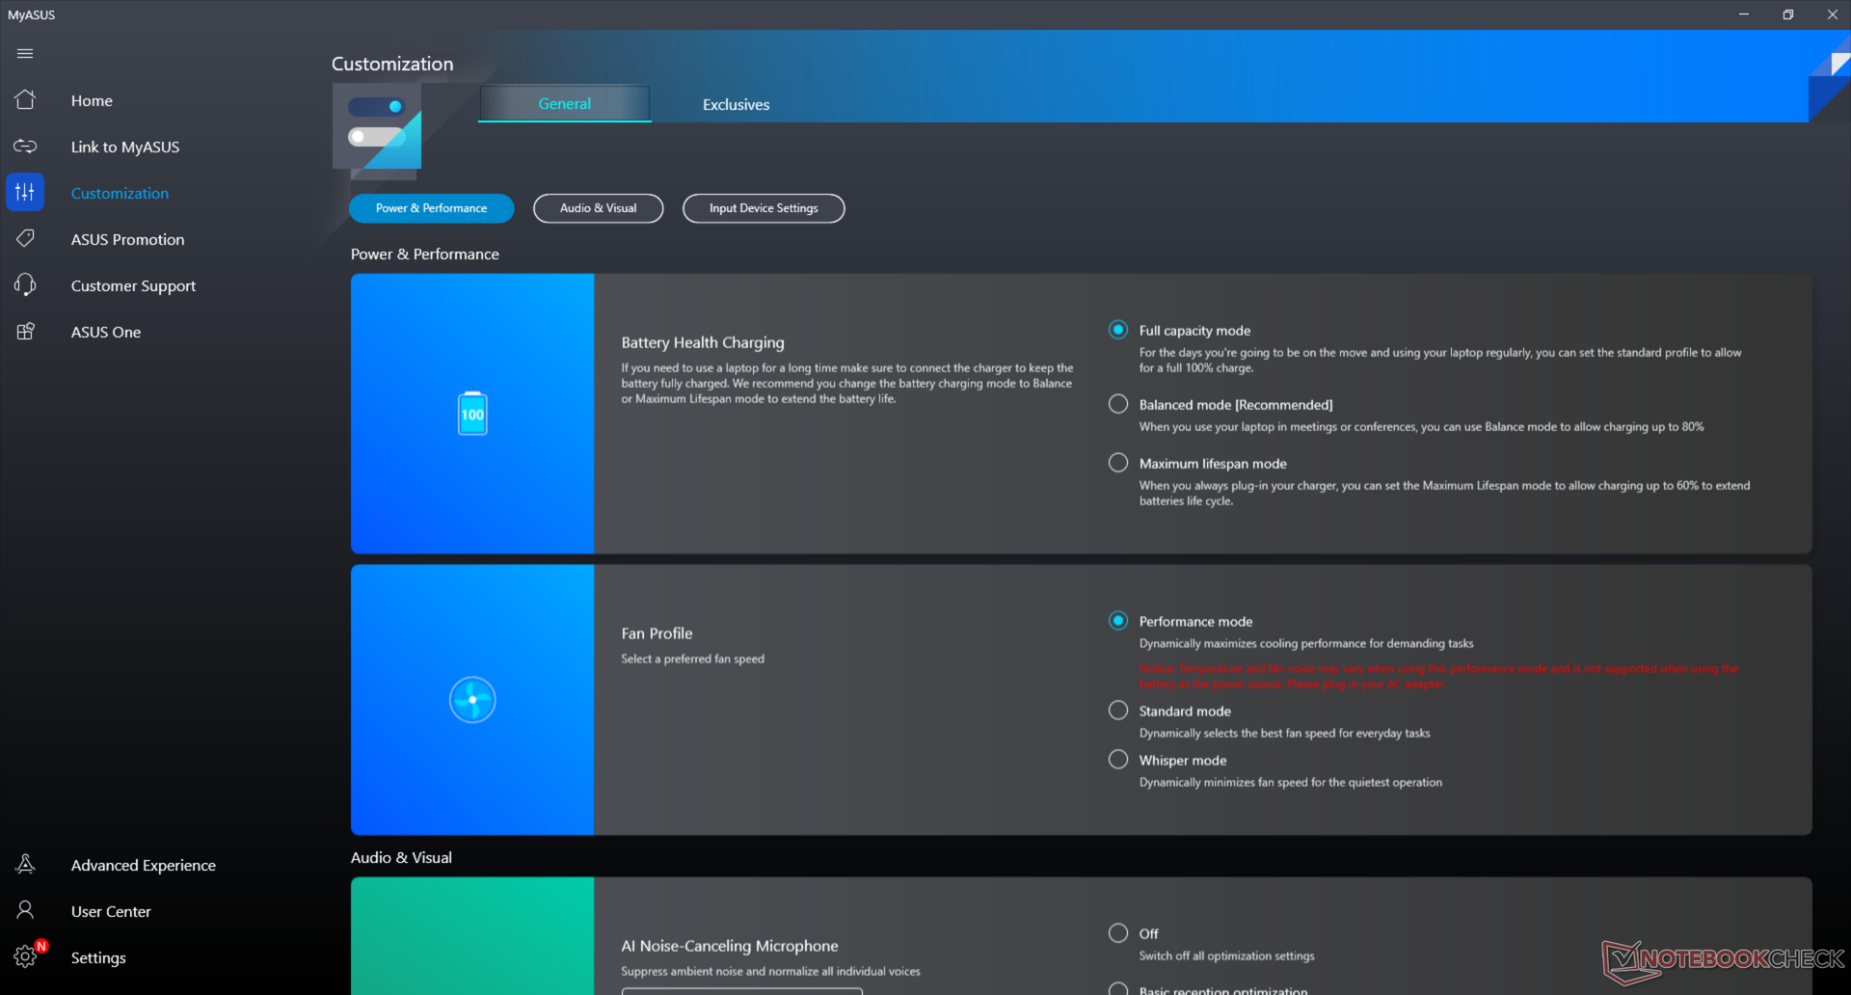This screenshot has height=995, width=1851.
Task: Go to Link to MyASUS
Action: (125, 147)
